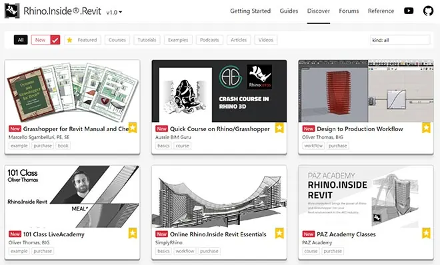This screenshot has width=440, height=265.
Task: Click the 'workflow' tag on the Essentials card
Action: point(185,251)
